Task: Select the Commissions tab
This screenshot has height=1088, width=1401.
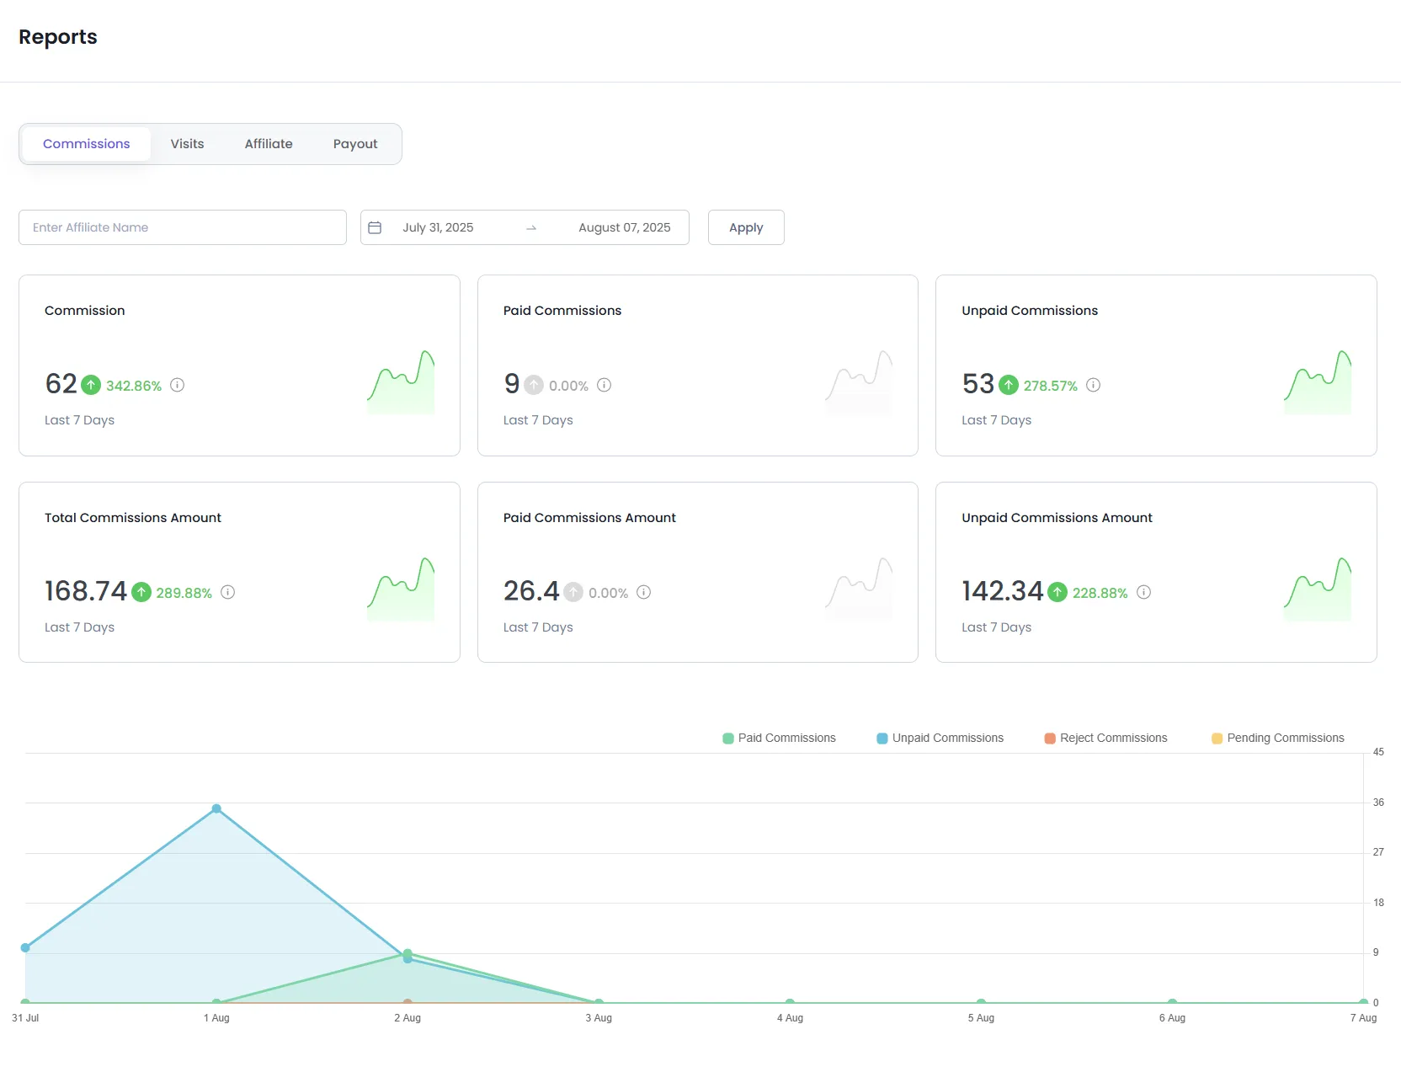Action: click(87, 144)
